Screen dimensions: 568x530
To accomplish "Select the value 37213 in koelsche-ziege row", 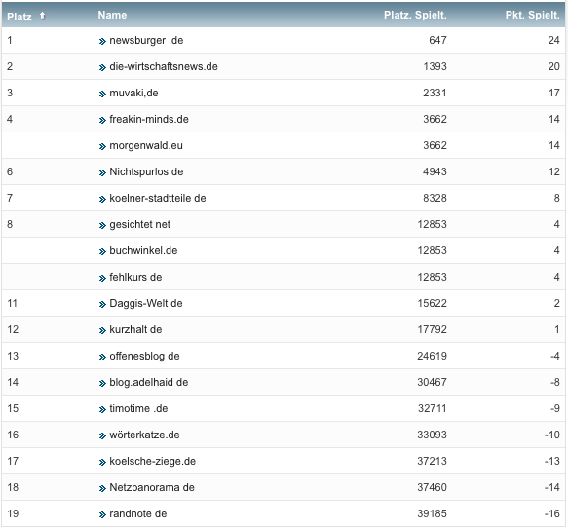I will [432, 461].
